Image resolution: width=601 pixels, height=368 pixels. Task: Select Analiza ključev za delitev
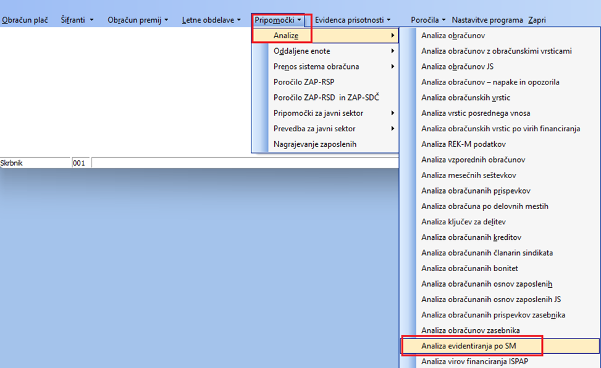pos(500,222)
